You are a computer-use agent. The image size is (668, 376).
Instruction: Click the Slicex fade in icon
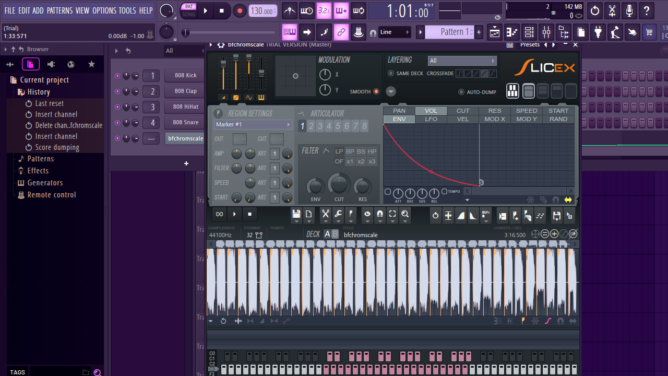click(x=461, y=215)
